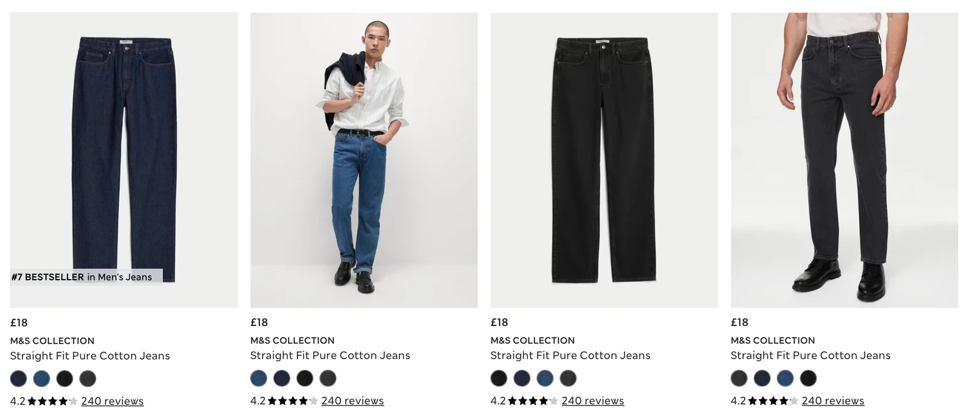Open the image of model in white shirt
Viewport: 967px width, 414px height.
click(364, 159)
